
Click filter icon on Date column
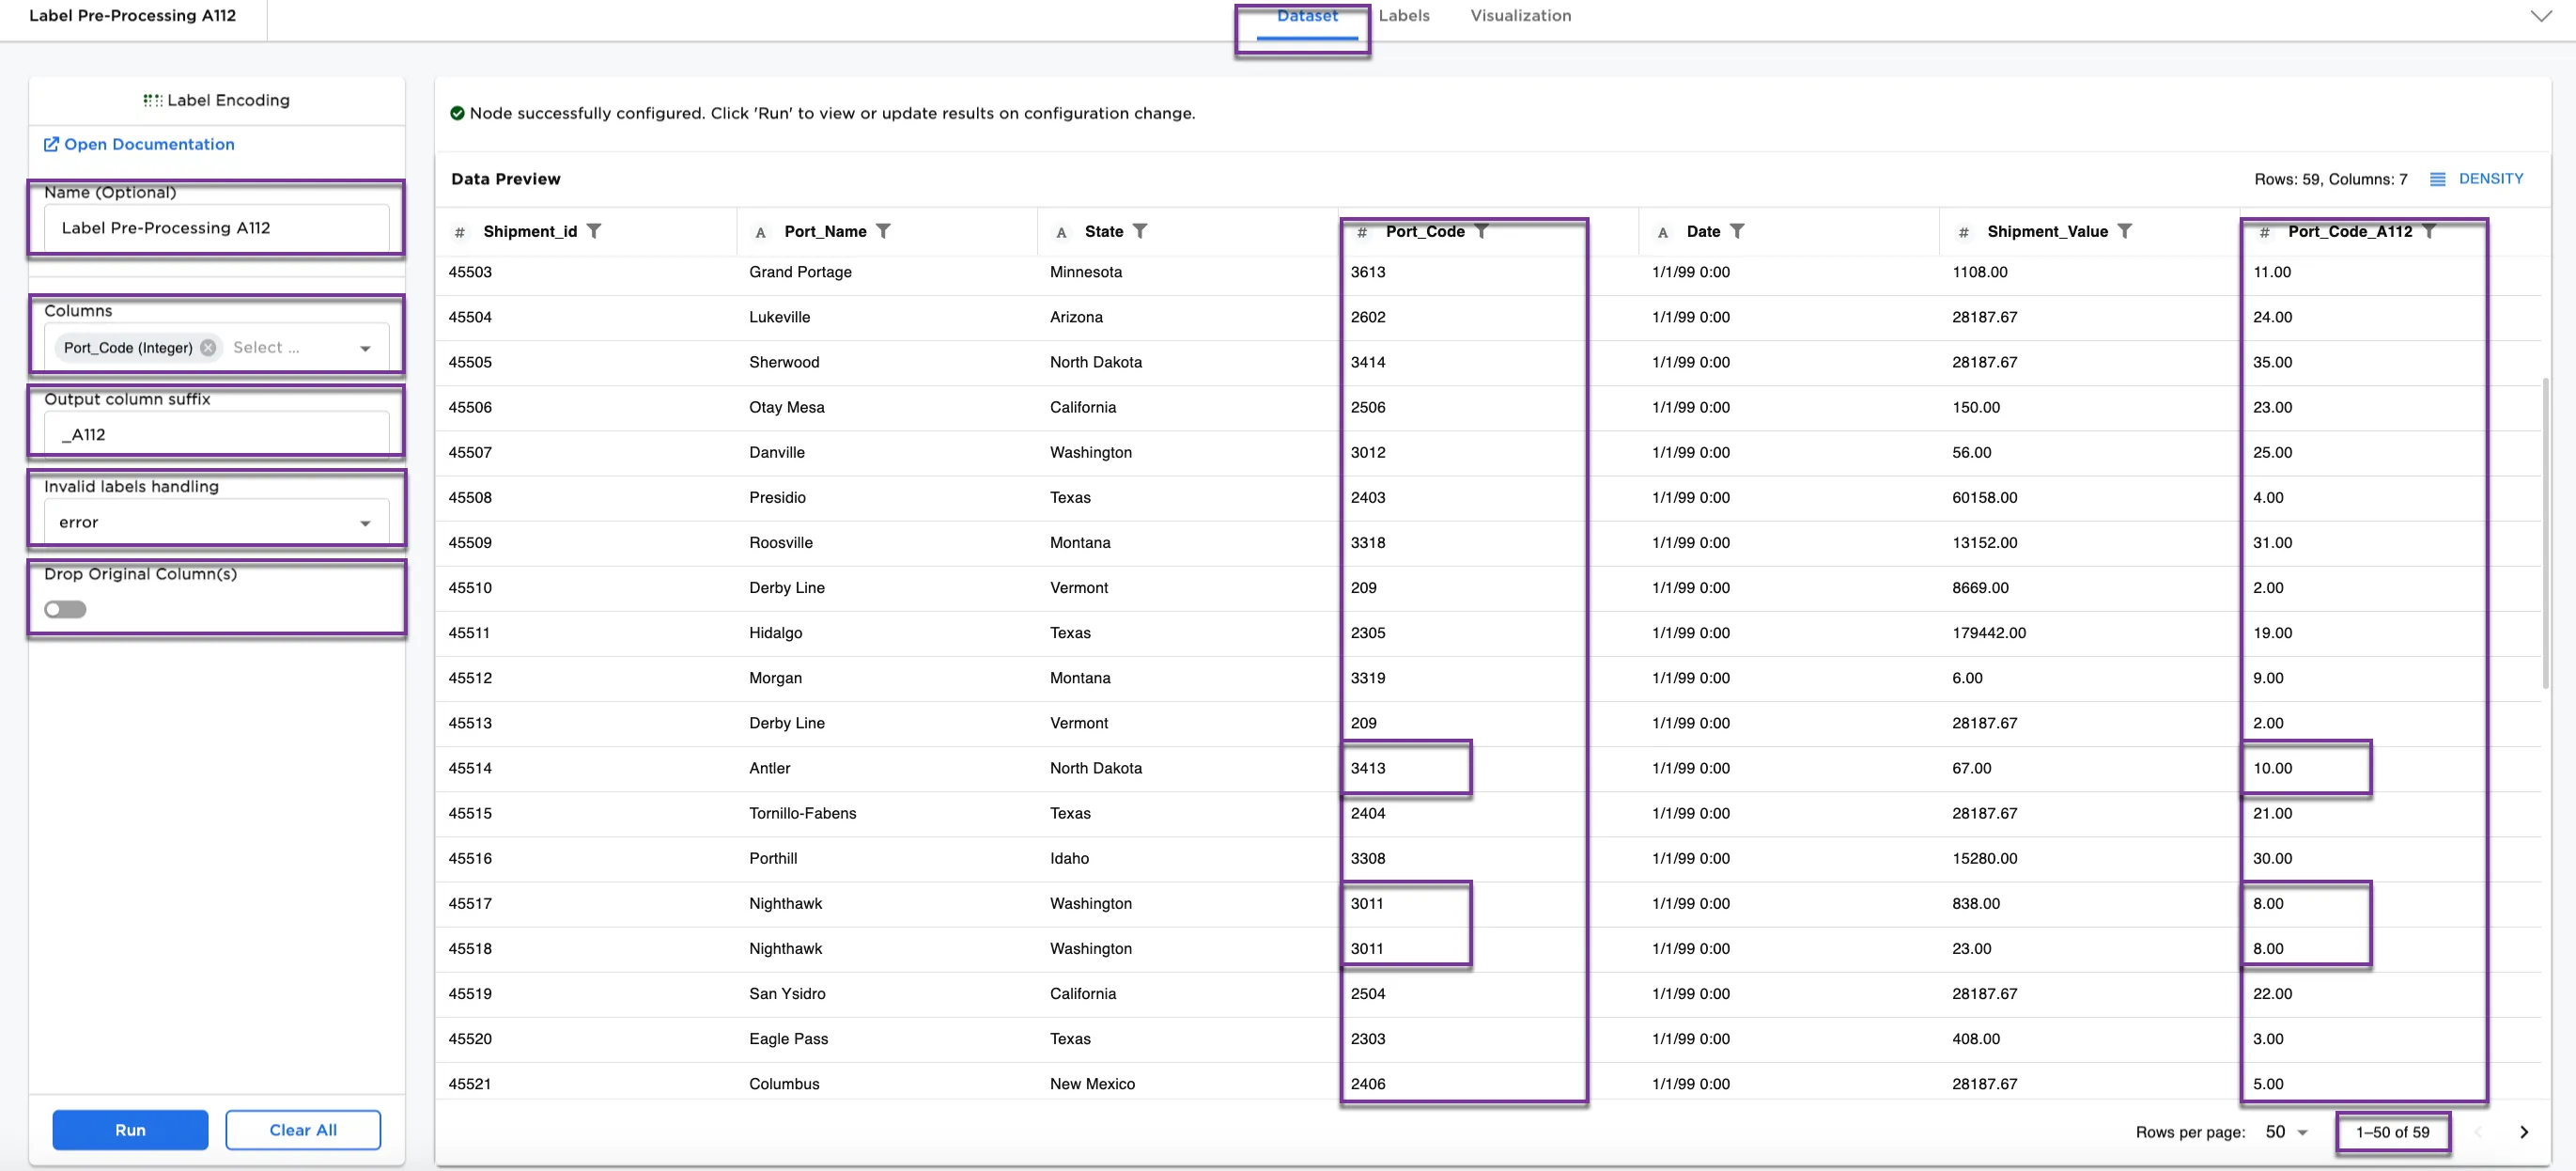tap(1737, 231)
